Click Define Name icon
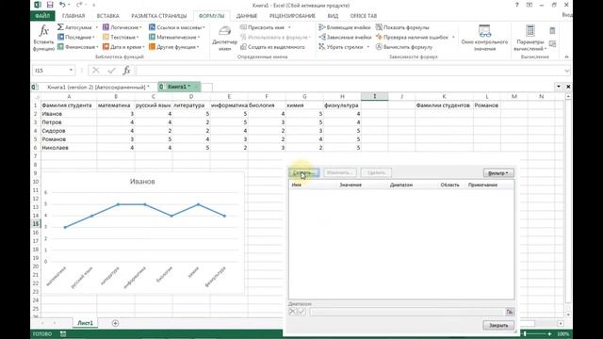This screenshot has height=339, width=603. pyautogui.click(x=243, y=27)
